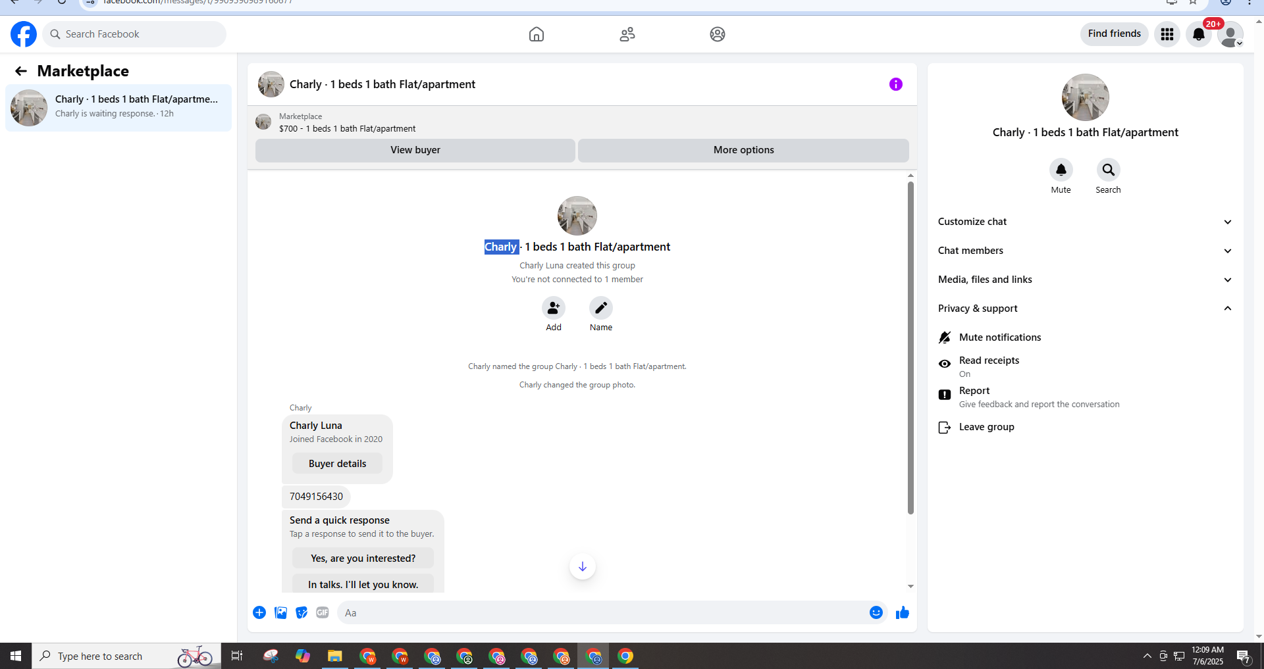Click the Add member icon

(x=554, y=308)
